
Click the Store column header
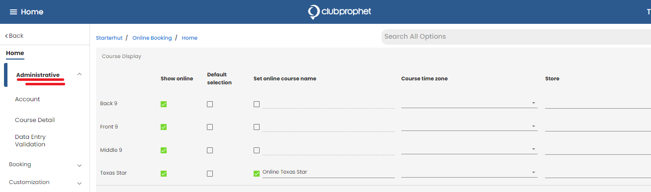point(552,79)
